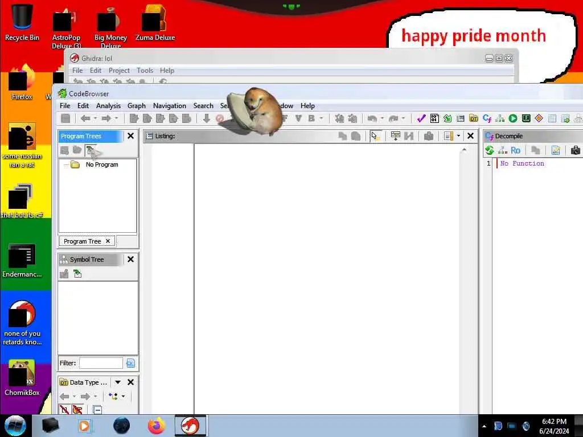Click the purple checkmark toolbar icon

421,118
